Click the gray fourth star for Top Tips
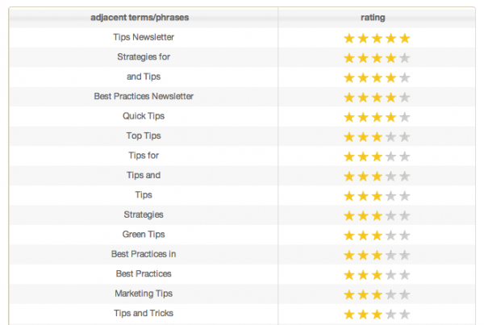Screen dimensions: 484x325 pyautogui.click(x=390, y=137)
